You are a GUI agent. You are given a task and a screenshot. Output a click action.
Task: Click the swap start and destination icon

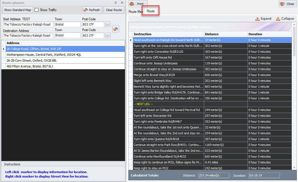pos(116,29)
